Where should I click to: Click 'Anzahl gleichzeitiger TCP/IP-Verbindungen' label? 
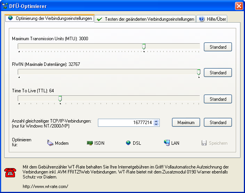tap(51, 123)
